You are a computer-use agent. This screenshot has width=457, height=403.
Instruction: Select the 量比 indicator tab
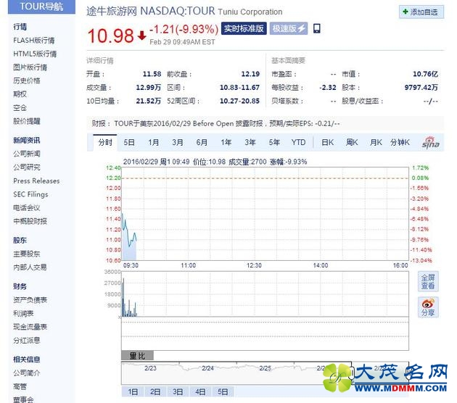point(137,356)
